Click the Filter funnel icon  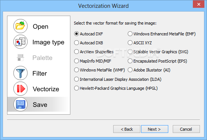[20, 73]
